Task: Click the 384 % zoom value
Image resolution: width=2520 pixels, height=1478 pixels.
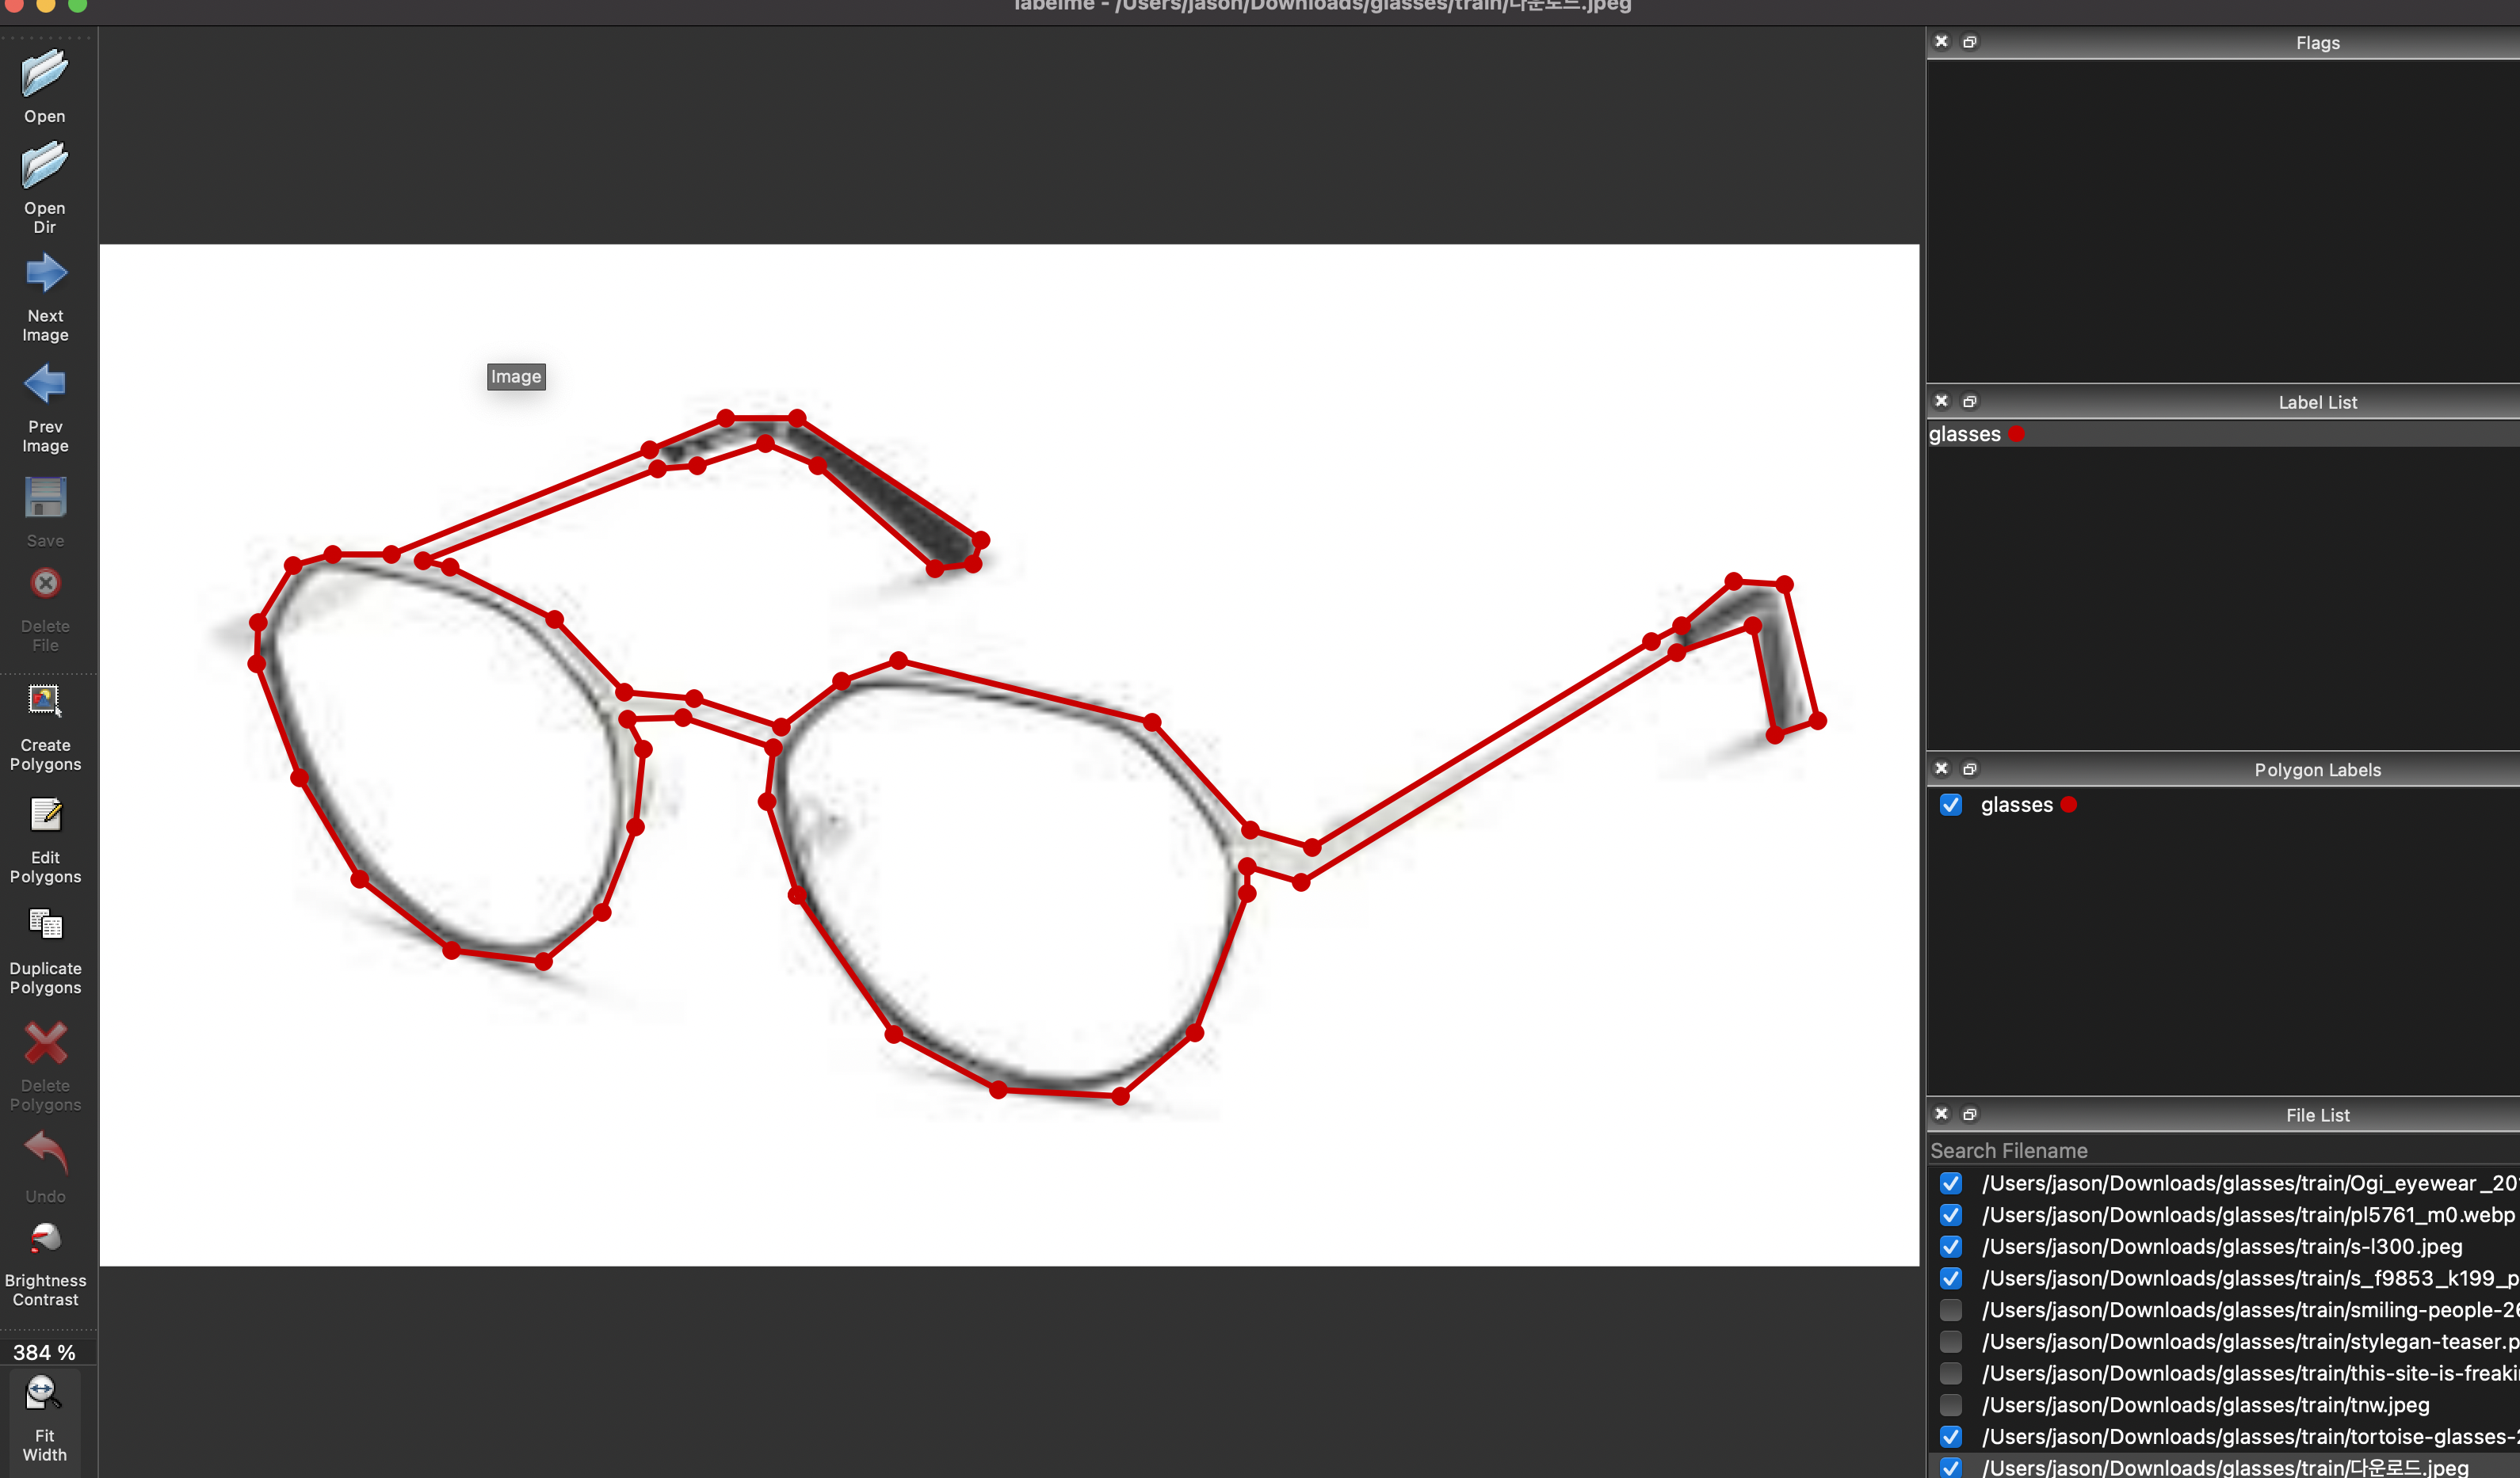Action: [45, 1352]
